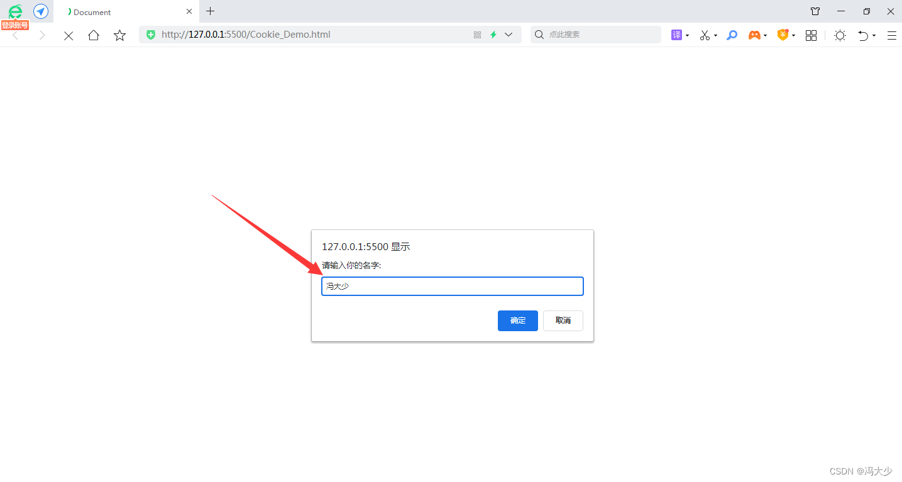Open the hamburger main menu
The height and width of the screenshot is (482, 902).
point(891,36)
